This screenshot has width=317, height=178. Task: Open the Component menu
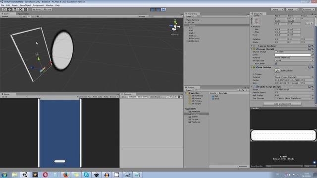click(x=38, y=5)
